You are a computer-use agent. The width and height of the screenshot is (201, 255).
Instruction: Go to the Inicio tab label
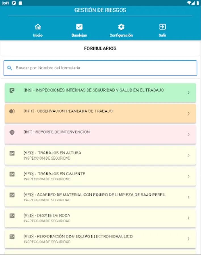(38, 35)
